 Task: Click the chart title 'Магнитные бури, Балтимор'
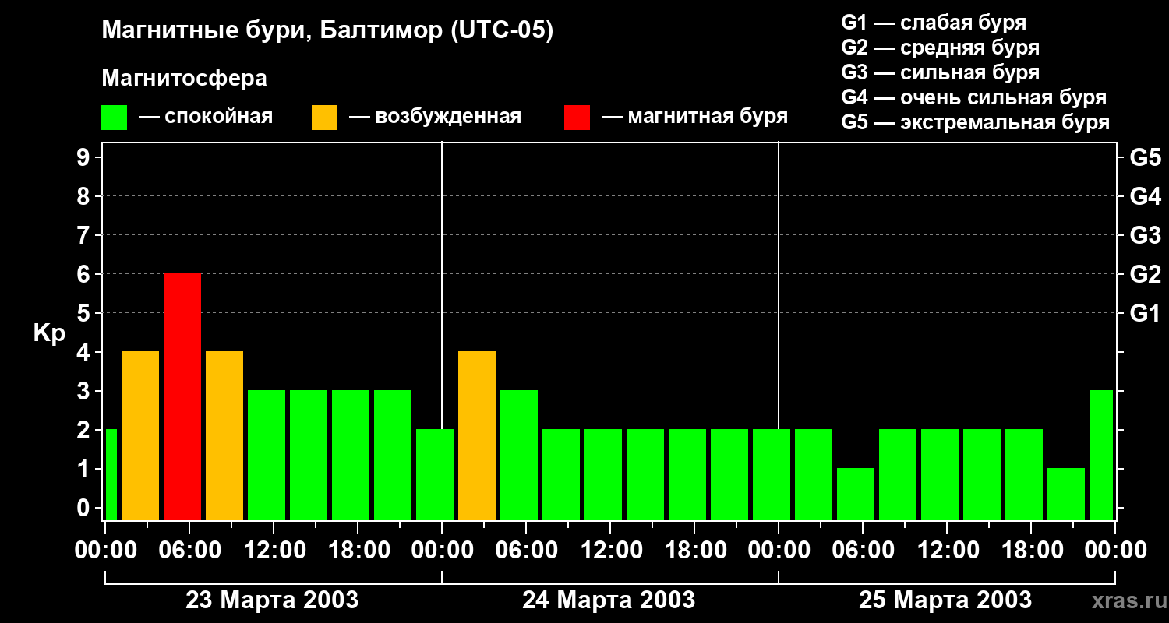click(x=327, y=30)
